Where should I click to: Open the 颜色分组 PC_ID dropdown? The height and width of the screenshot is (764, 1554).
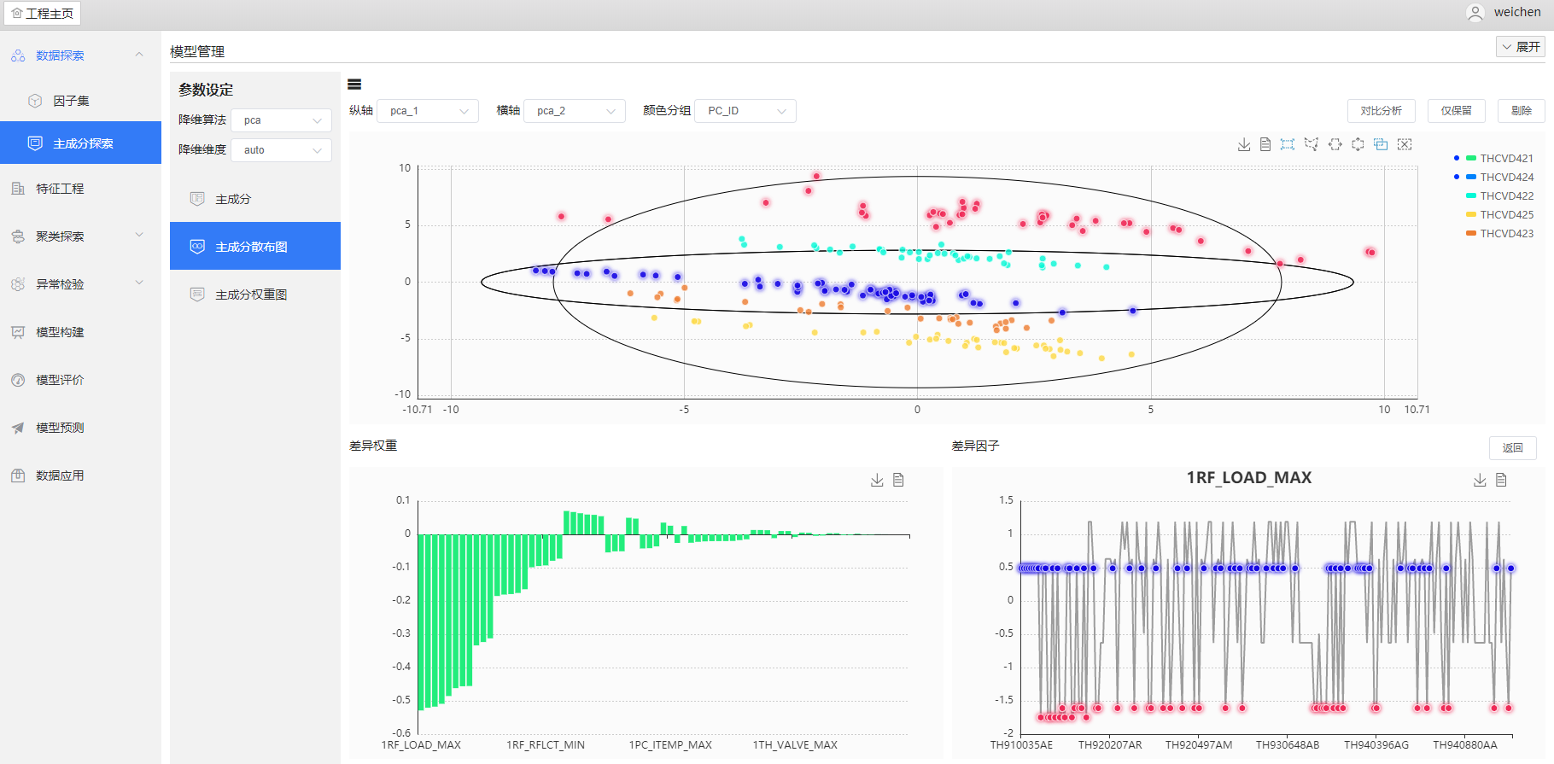pyautogui.click(x=745, y=111)
